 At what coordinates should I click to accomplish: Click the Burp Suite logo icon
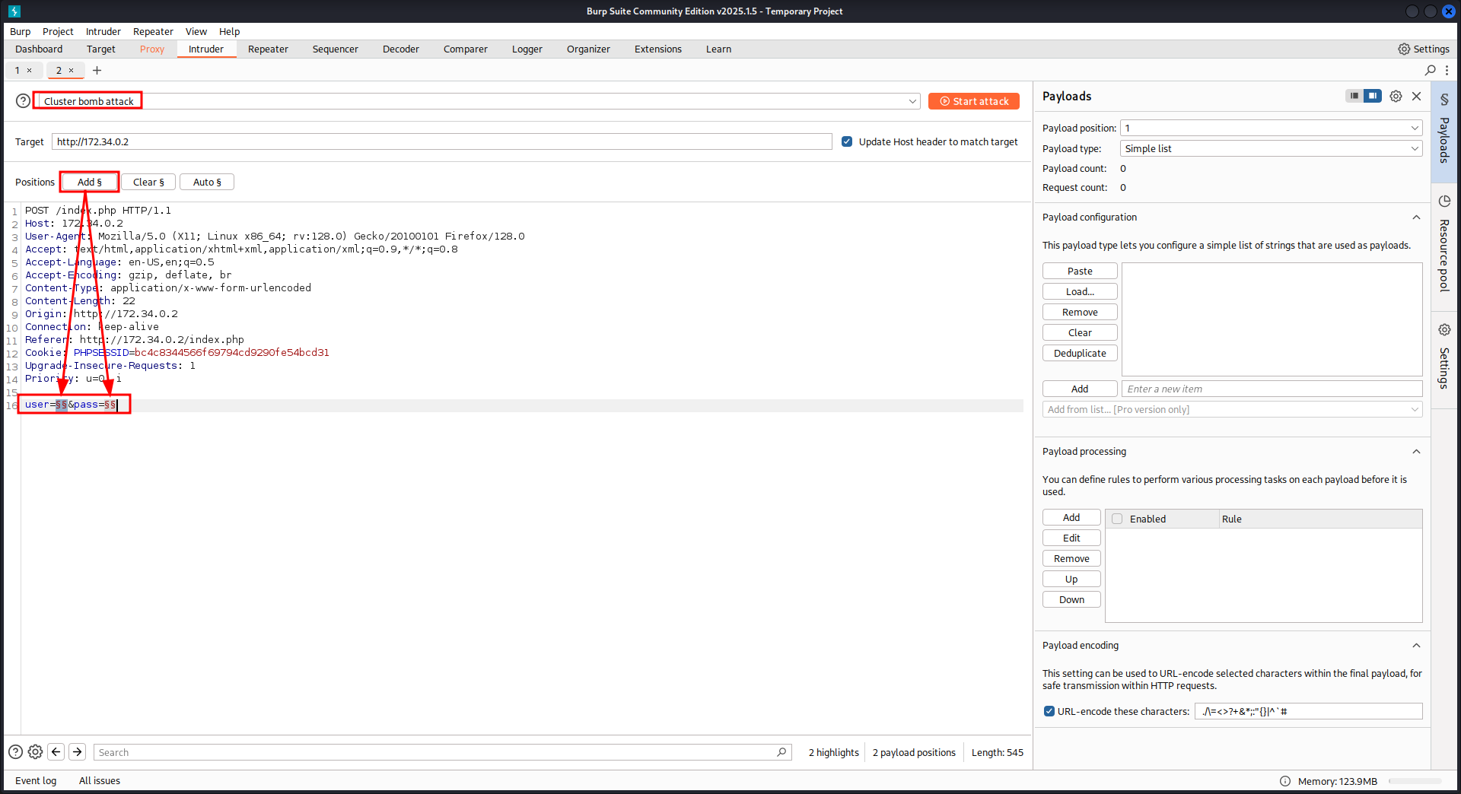click(14, 11)
